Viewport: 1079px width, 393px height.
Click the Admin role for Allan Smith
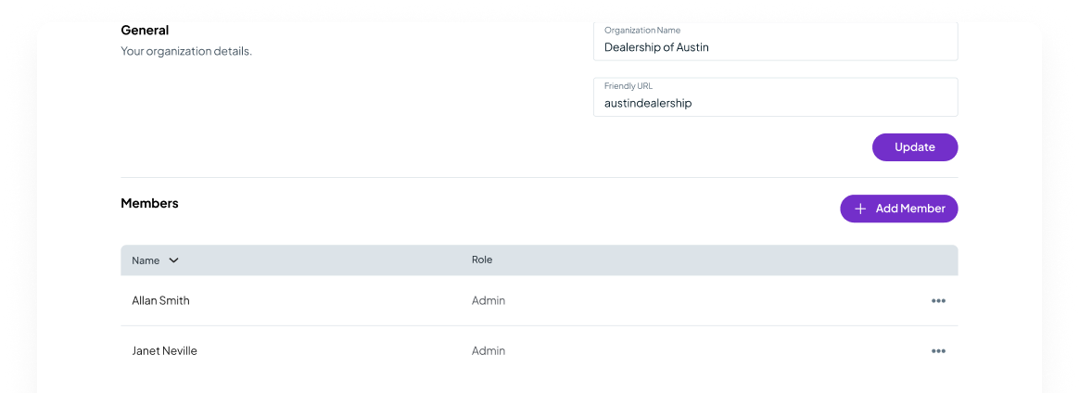[489, 301]
